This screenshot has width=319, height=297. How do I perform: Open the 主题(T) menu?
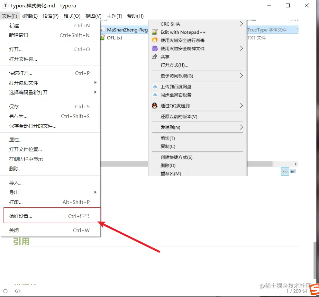click(x=114, y=16)
